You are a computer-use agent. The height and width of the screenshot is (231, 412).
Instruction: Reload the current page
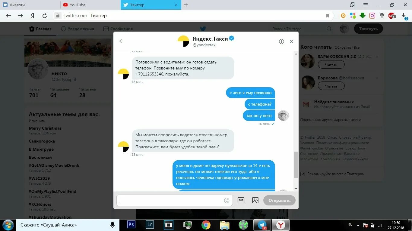pyautogui.click(x=45, y=16)
